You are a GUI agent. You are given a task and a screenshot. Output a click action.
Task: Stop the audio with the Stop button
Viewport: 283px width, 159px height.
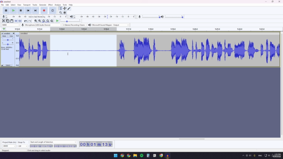point(21,11)
